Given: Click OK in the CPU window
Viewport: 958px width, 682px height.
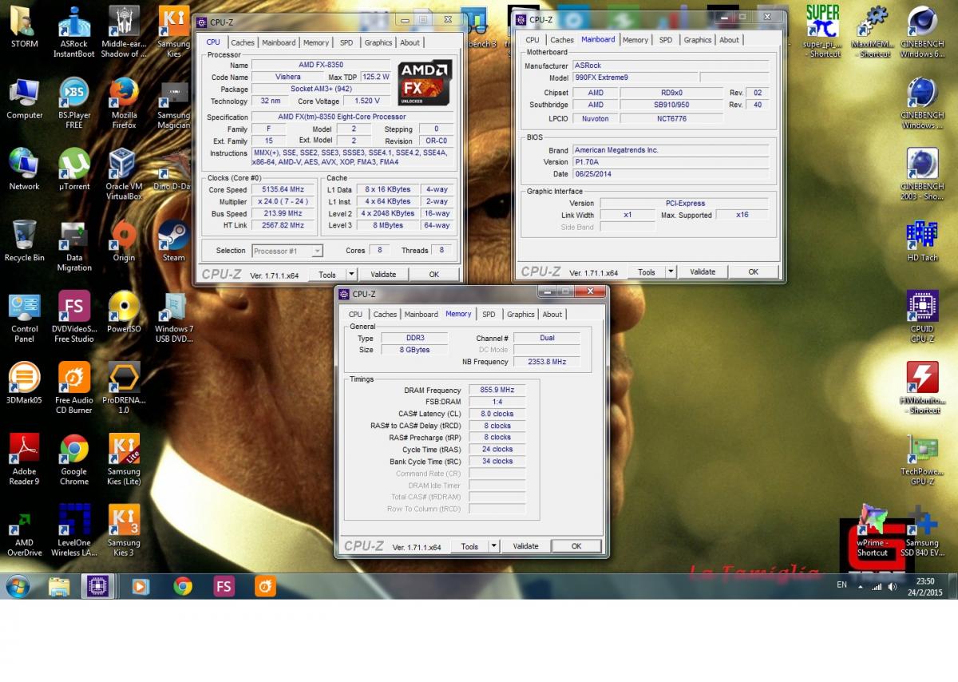Looking at the screenshot, I should pyautogui.click(x=433, y=274).
